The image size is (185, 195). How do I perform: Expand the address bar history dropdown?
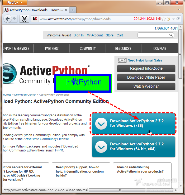[173, 19]
